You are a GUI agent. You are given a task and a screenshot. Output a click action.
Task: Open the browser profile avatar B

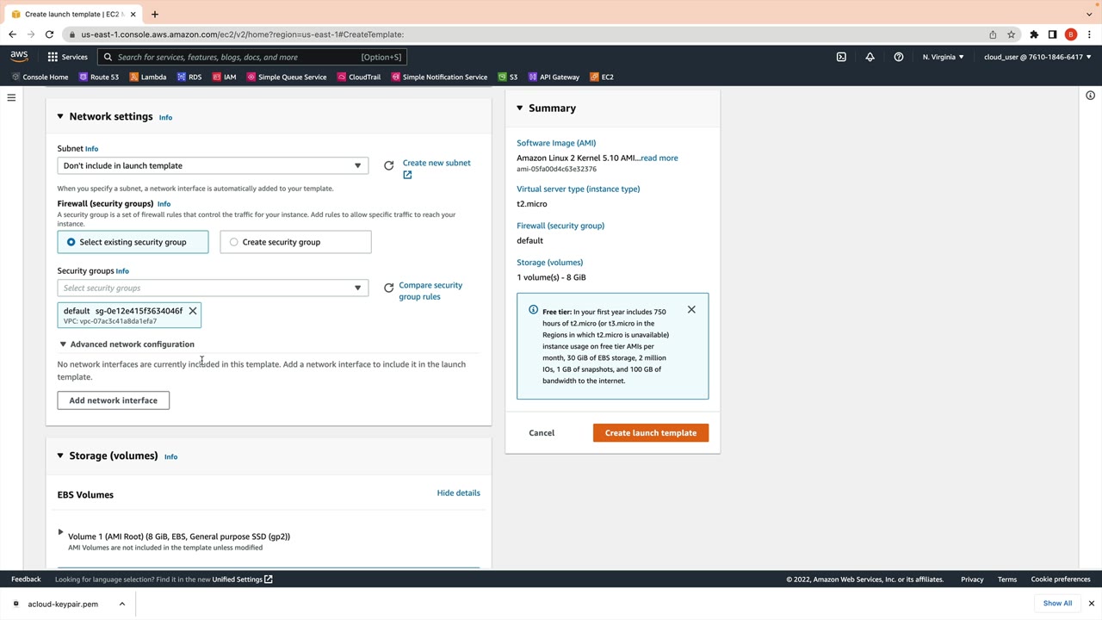[x=1071, y=34]
